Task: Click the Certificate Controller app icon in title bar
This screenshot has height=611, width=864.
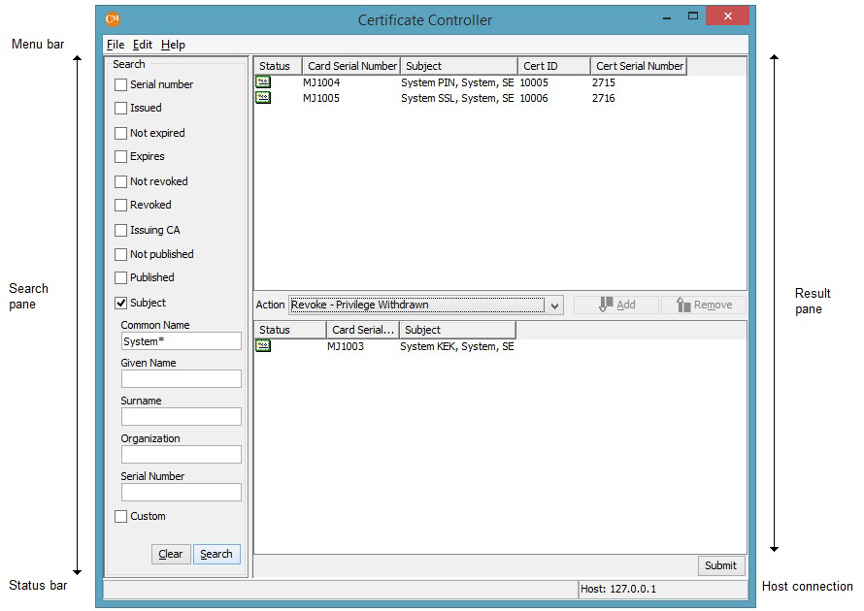Action: [113, 19]
